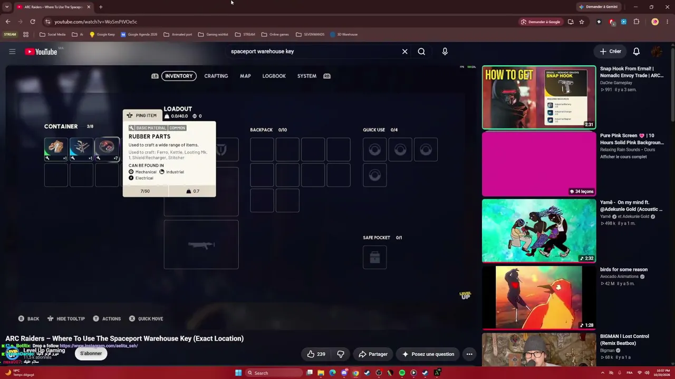Open YouTube notifications bell
This screenshot has height=379, width=675.
click(x=637, y=52)
